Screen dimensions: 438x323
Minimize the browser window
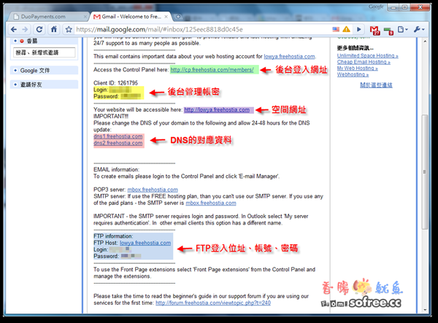[x=393, y=7]
